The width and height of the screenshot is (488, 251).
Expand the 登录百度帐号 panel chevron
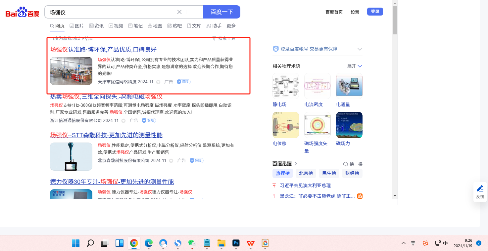pyautogui.click(x=360, y=49)
